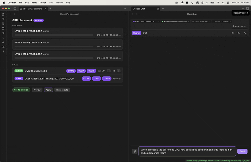This screenshot has width=251, height=162.
Task: Open graph view from the ribbon
Action: click(x=3, y=19)
